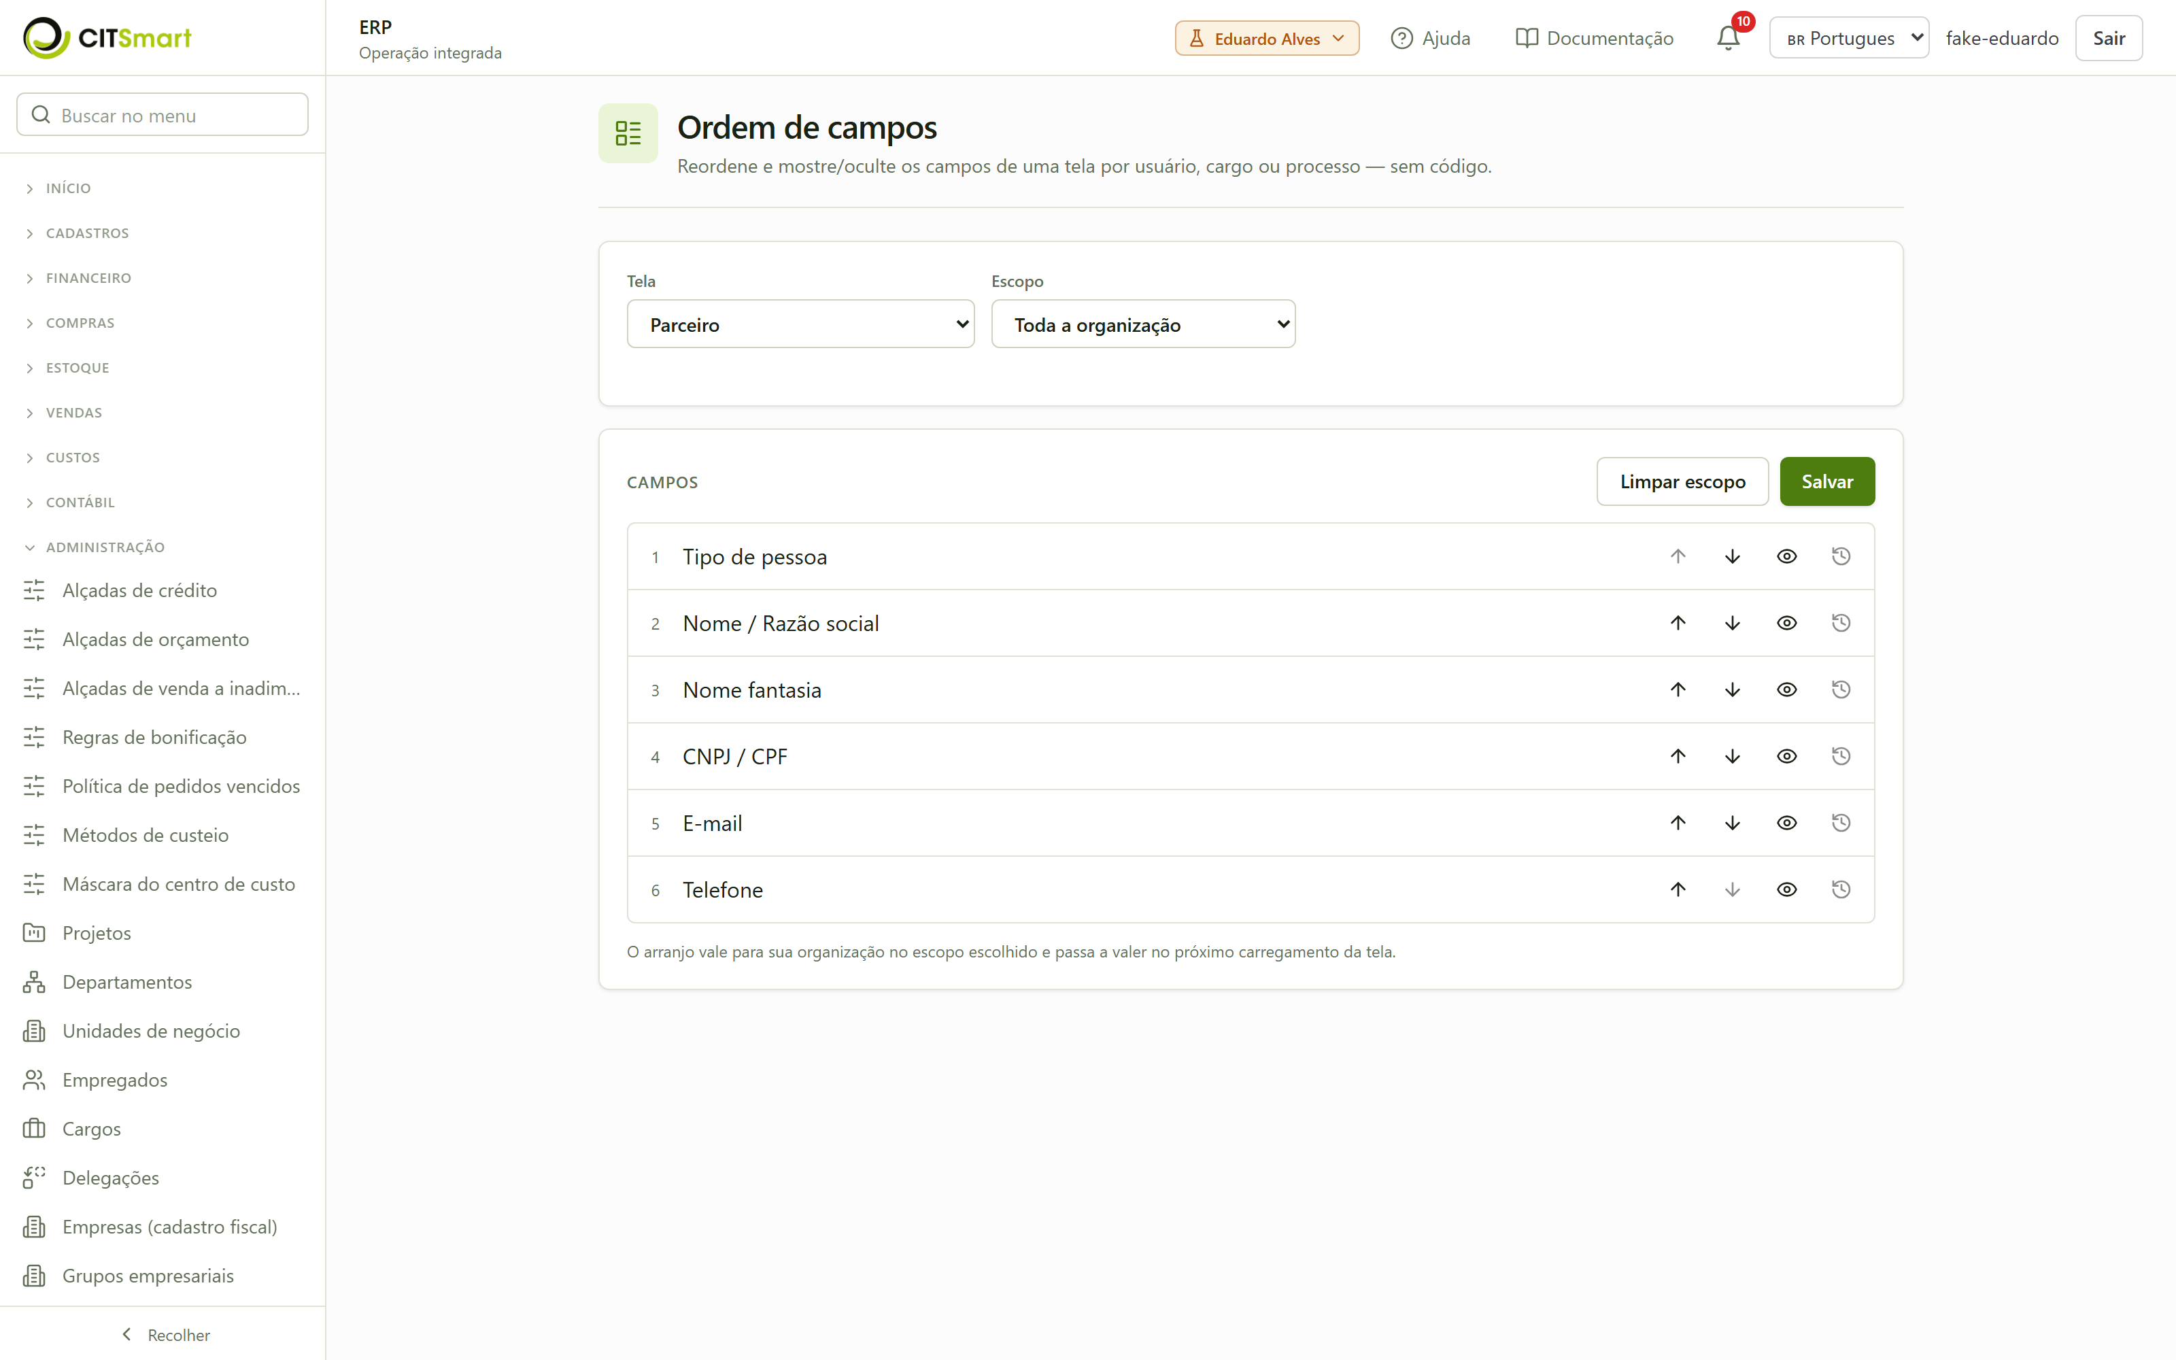Open Projetos in the sidebar
The image size is (2176, 1360).
pyautogui.click(x=163, y=933)
